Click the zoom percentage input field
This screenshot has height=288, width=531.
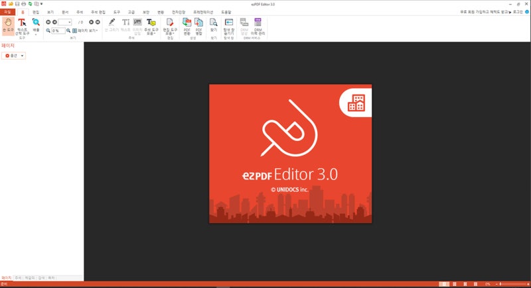(58, 30)
